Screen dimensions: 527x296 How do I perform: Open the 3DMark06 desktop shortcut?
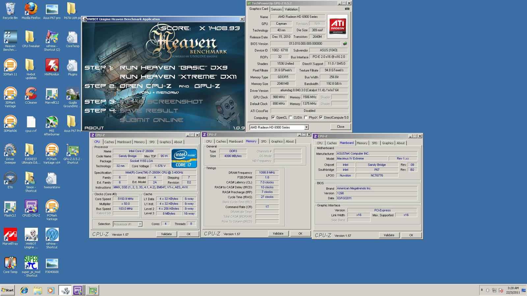click(10, 124)
